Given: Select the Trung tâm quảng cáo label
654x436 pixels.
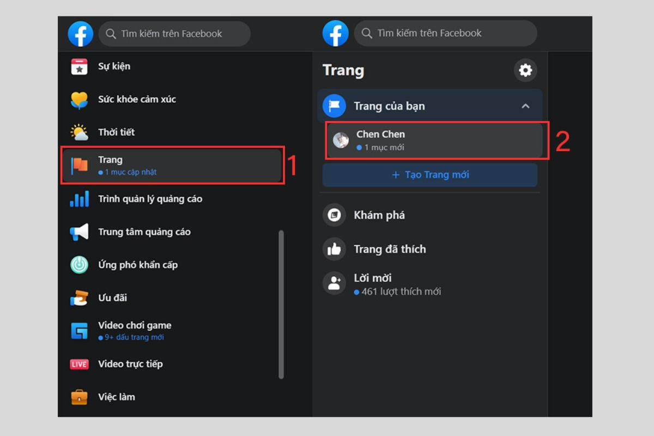Looking at the screenshot, I should click(144, 232).
